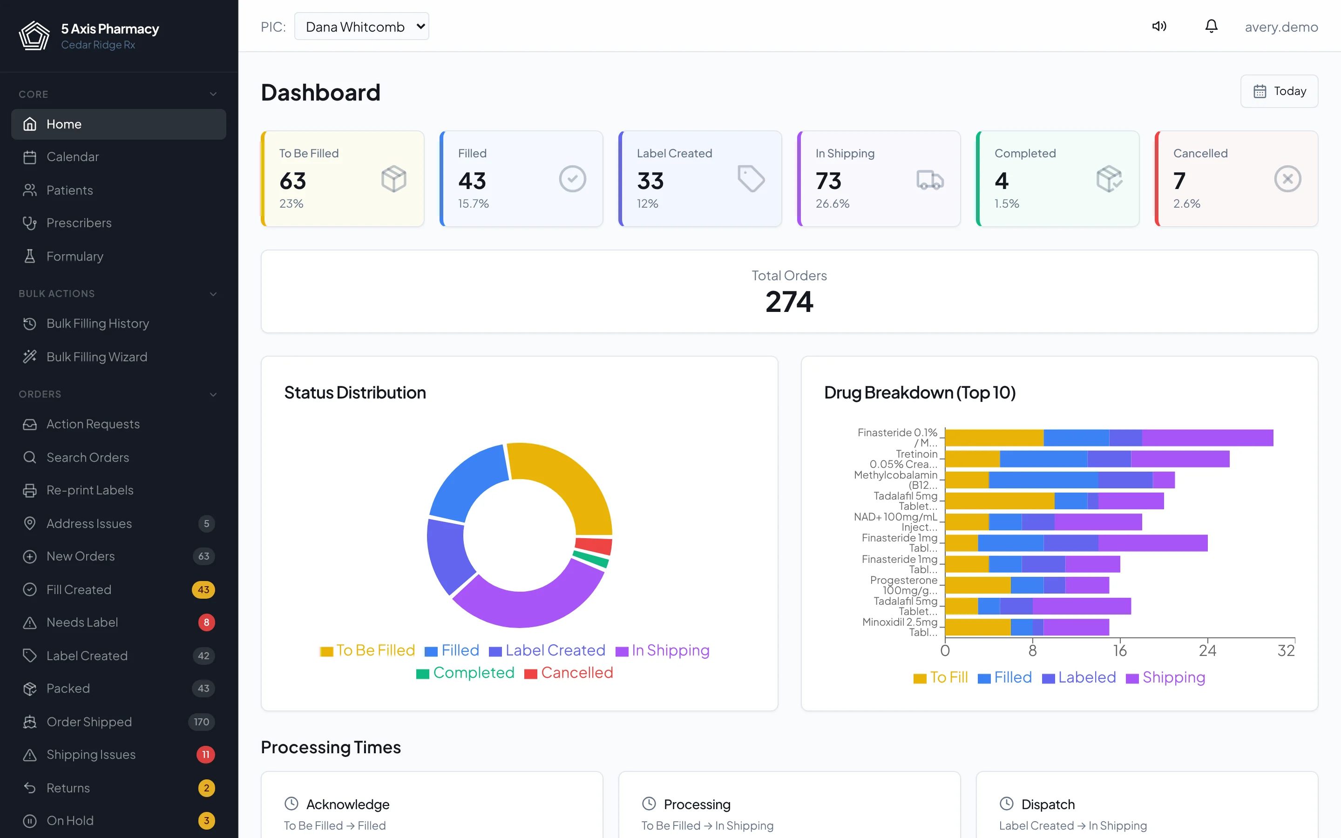Toggle To Be Filled legend in Status Distribution
This screenshot has height=838, width=1341.
point(367,650)
